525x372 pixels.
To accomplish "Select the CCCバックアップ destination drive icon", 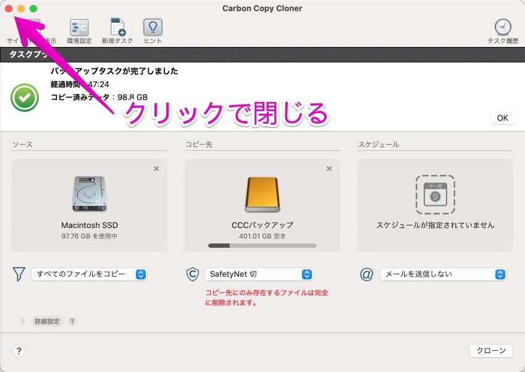I will pos(262,195).
